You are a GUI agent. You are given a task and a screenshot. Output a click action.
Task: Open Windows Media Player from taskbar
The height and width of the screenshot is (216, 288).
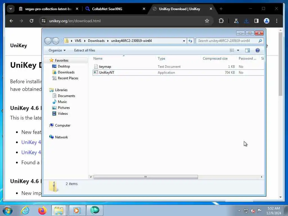pos(76,210)
